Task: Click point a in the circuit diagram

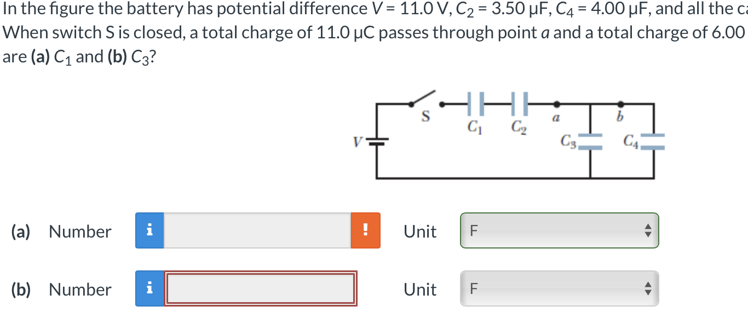Action: click(x=557, y=103)
